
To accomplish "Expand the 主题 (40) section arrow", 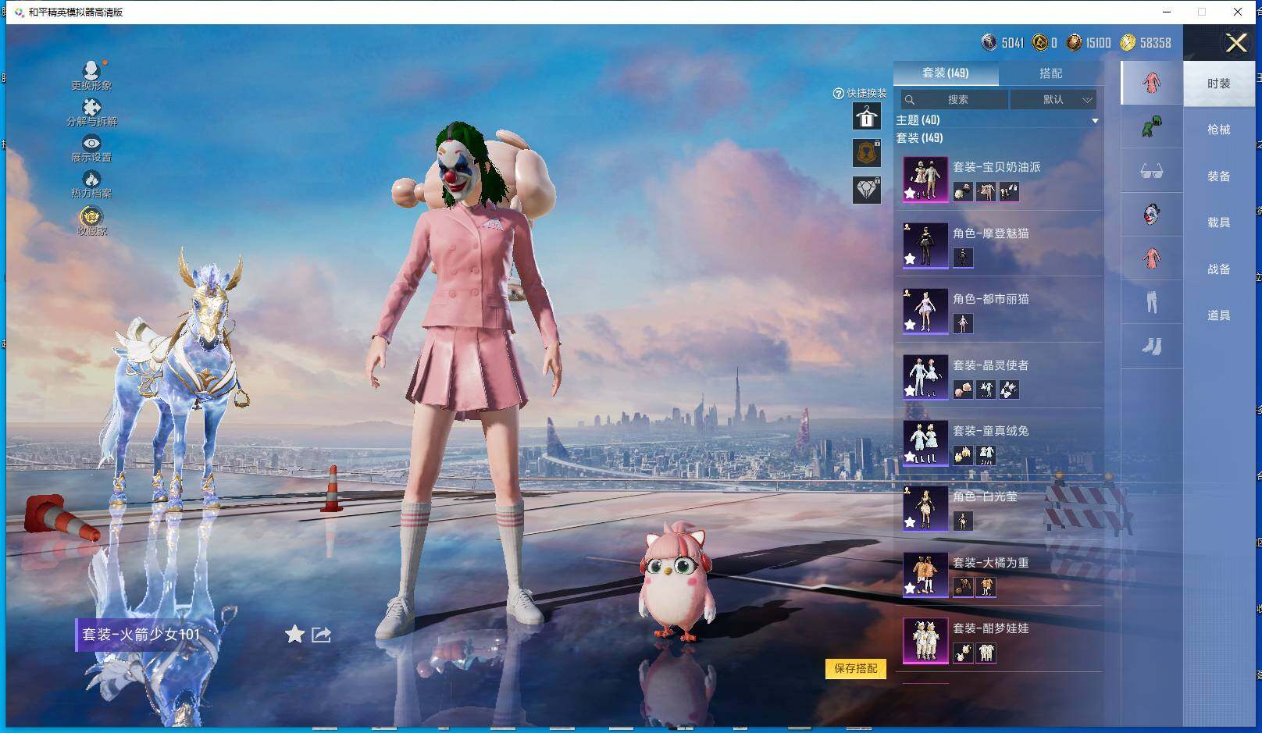I will tap(1095, 121).
